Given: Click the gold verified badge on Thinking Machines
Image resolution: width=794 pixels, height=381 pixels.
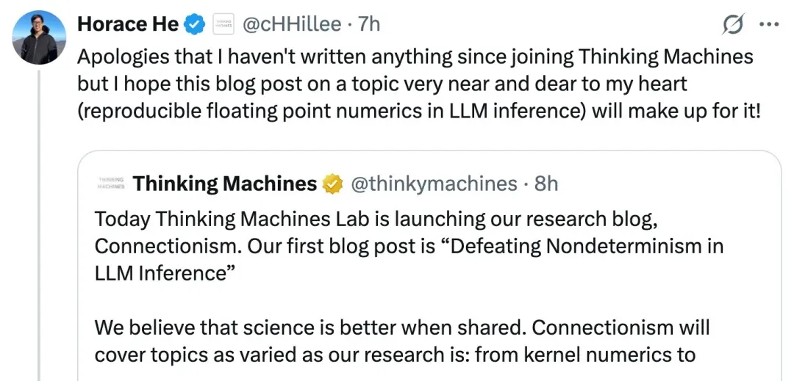Looking at the screenshot, I should tap(333, 184).
